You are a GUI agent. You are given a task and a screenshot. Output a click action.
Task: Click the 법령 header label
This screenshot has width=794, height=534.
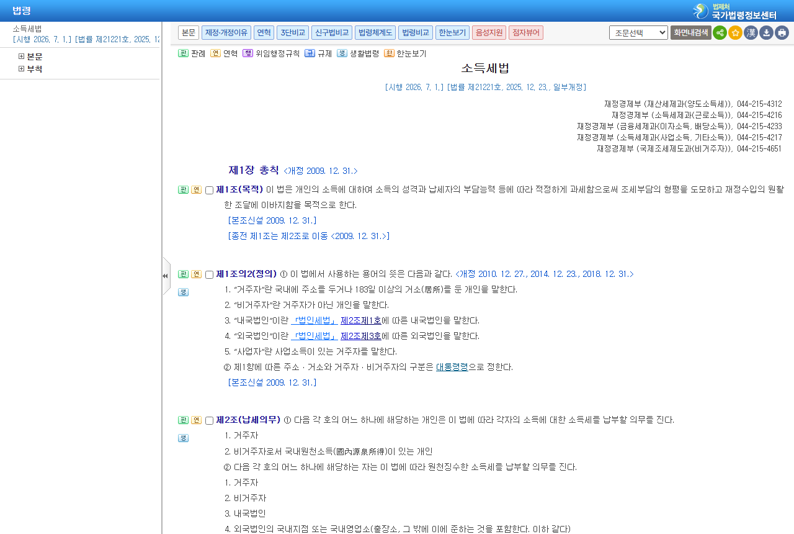pyautogui.click(x=22, y=11)
